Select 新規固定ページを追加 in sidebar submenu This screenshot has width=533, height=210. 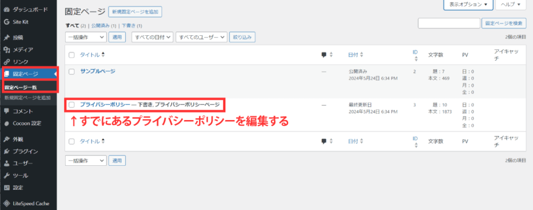[28, 98]
